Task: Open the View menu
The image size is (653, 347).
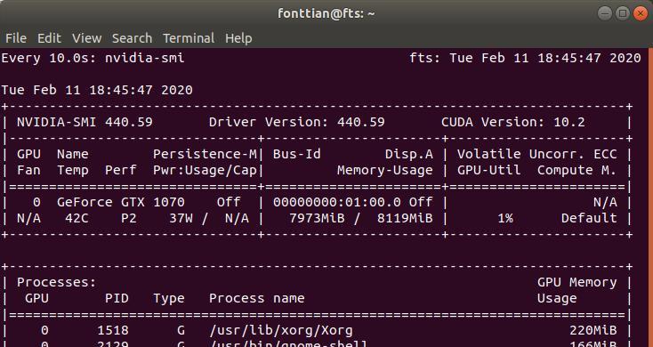Action: click(x=86, y=38)
